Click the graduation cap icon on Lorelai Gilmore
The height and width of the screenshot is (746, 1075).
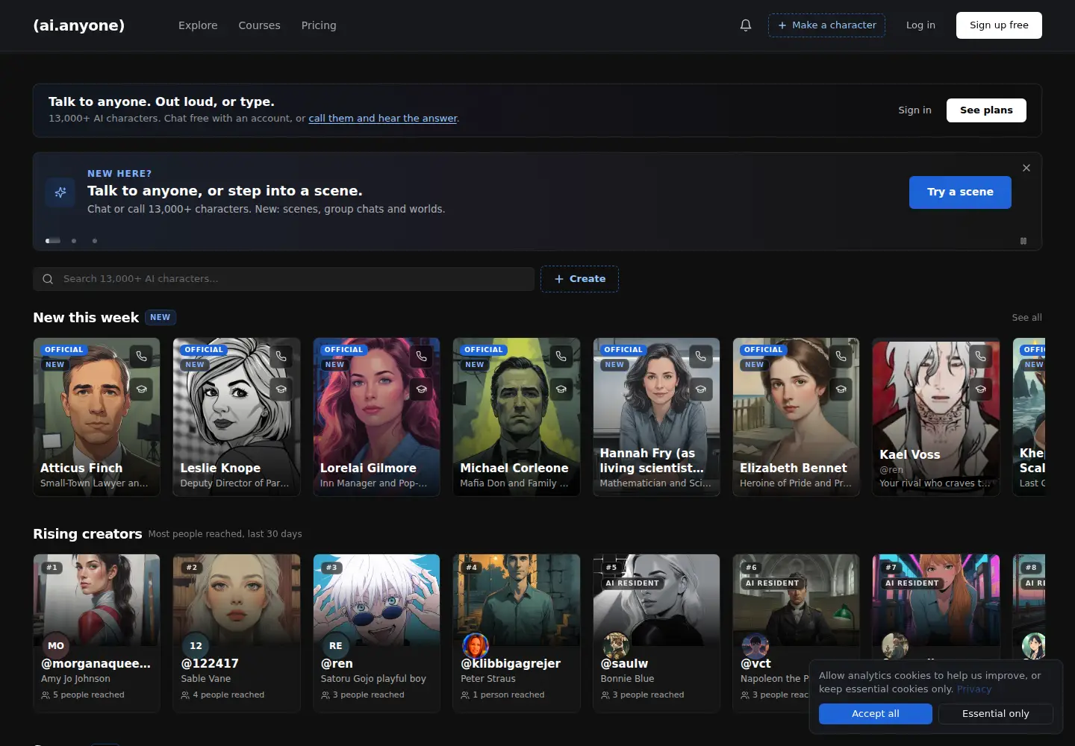click(421, 389)
